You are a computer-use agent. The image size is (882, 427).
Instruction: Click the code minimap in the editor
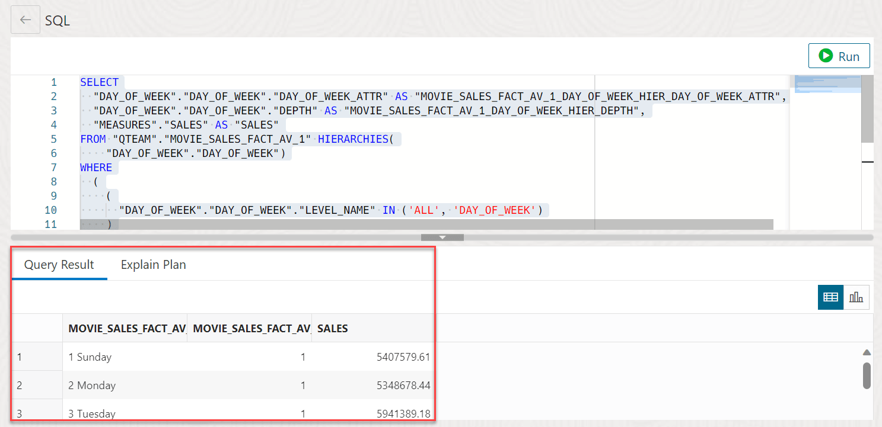pyautogui.click(x=827, y=86)
